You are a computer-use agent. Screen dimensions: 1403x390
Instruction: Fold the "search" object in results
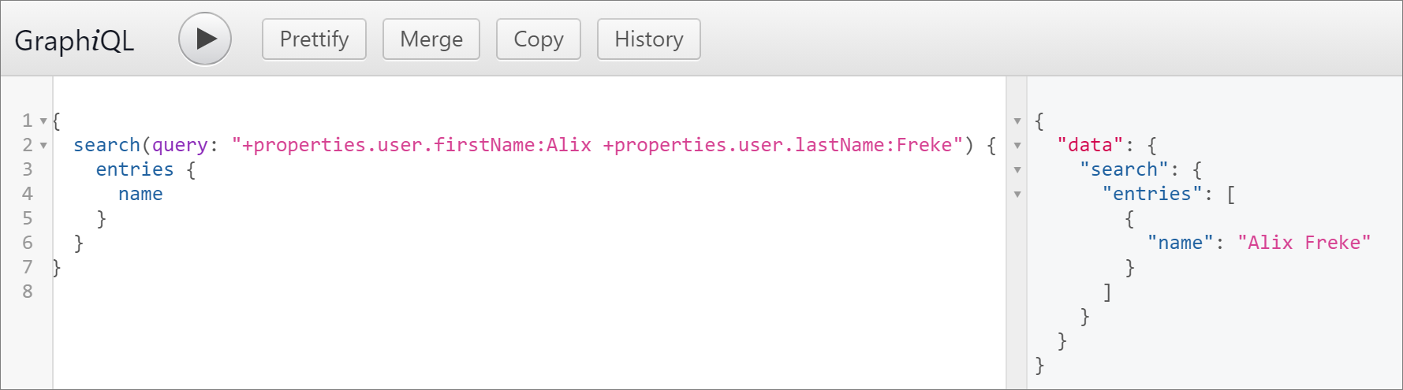click(x=1017, y=170)
